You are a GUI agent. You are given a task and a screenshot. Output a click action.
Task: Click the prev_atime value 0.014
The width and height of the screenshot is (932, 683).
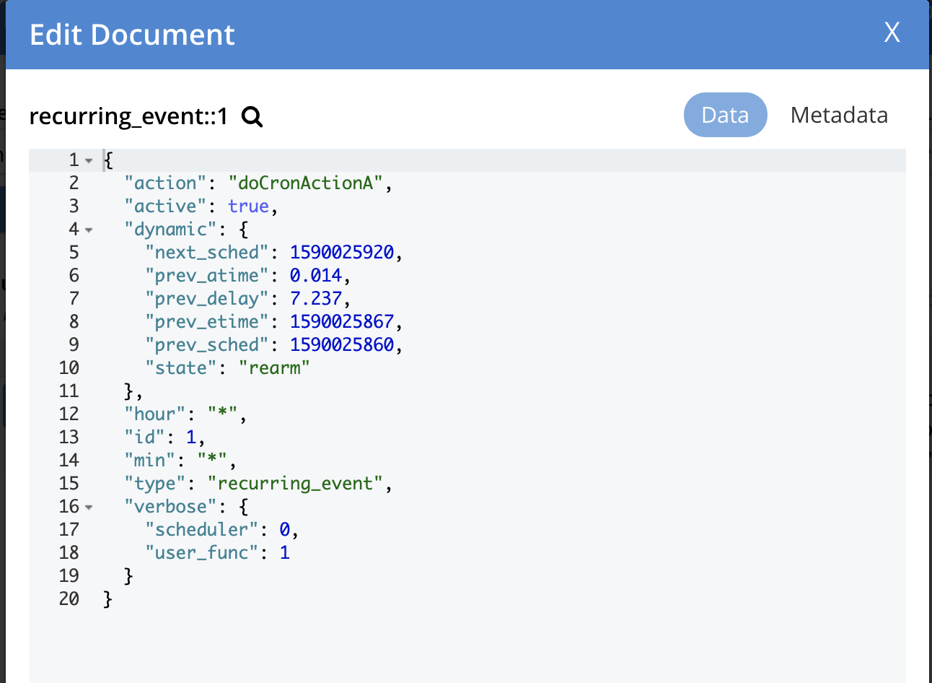[315, 276]
